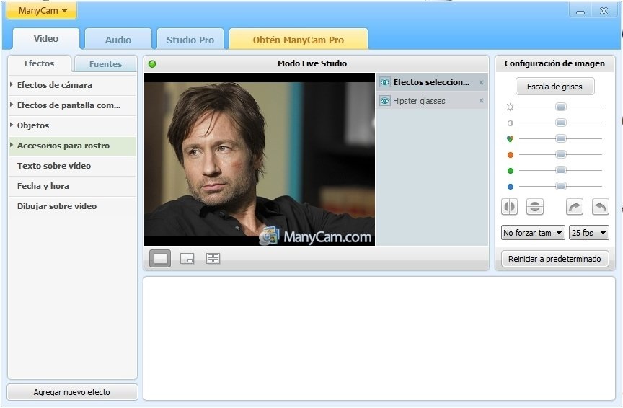Adjust the red channel slider

560,154
